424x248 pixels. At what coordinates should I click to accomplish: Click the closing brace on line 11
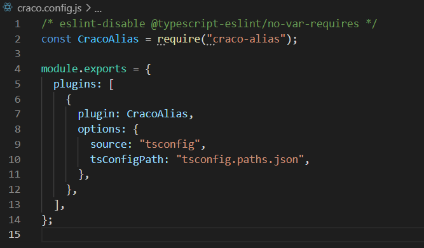(81, 174)
